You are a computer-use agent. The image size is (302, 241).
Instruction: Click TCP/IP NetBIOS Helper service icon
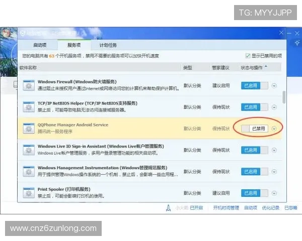(29, 107)
